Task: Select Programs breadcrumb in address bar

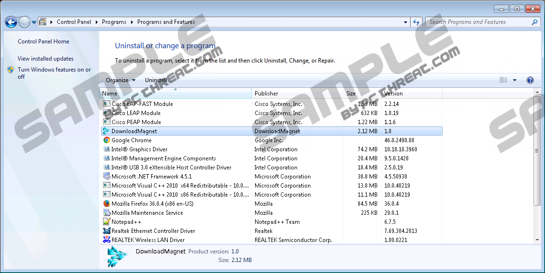Action: [x=114, y=22]
